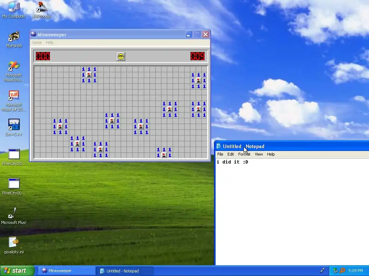Click the mine cut off at the grid's bottom edge
The width and height of the screenshot is (369, 276).
click(164, 155)
